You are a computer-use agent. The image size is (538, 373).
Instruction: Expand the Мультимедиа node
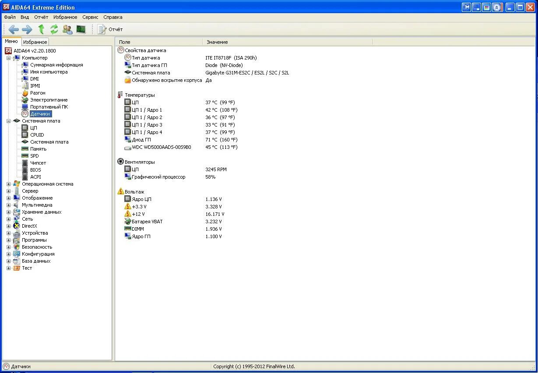(8, 205)
